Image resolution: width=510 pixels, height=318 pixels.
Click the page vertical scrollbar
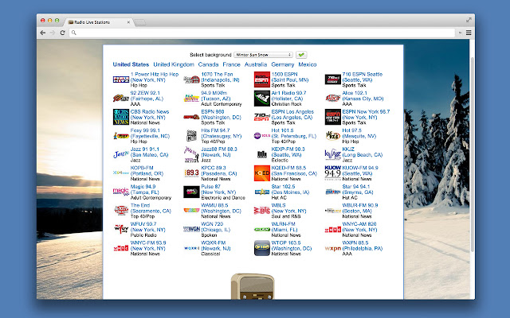pyautogui.click(x=473, y=154)
